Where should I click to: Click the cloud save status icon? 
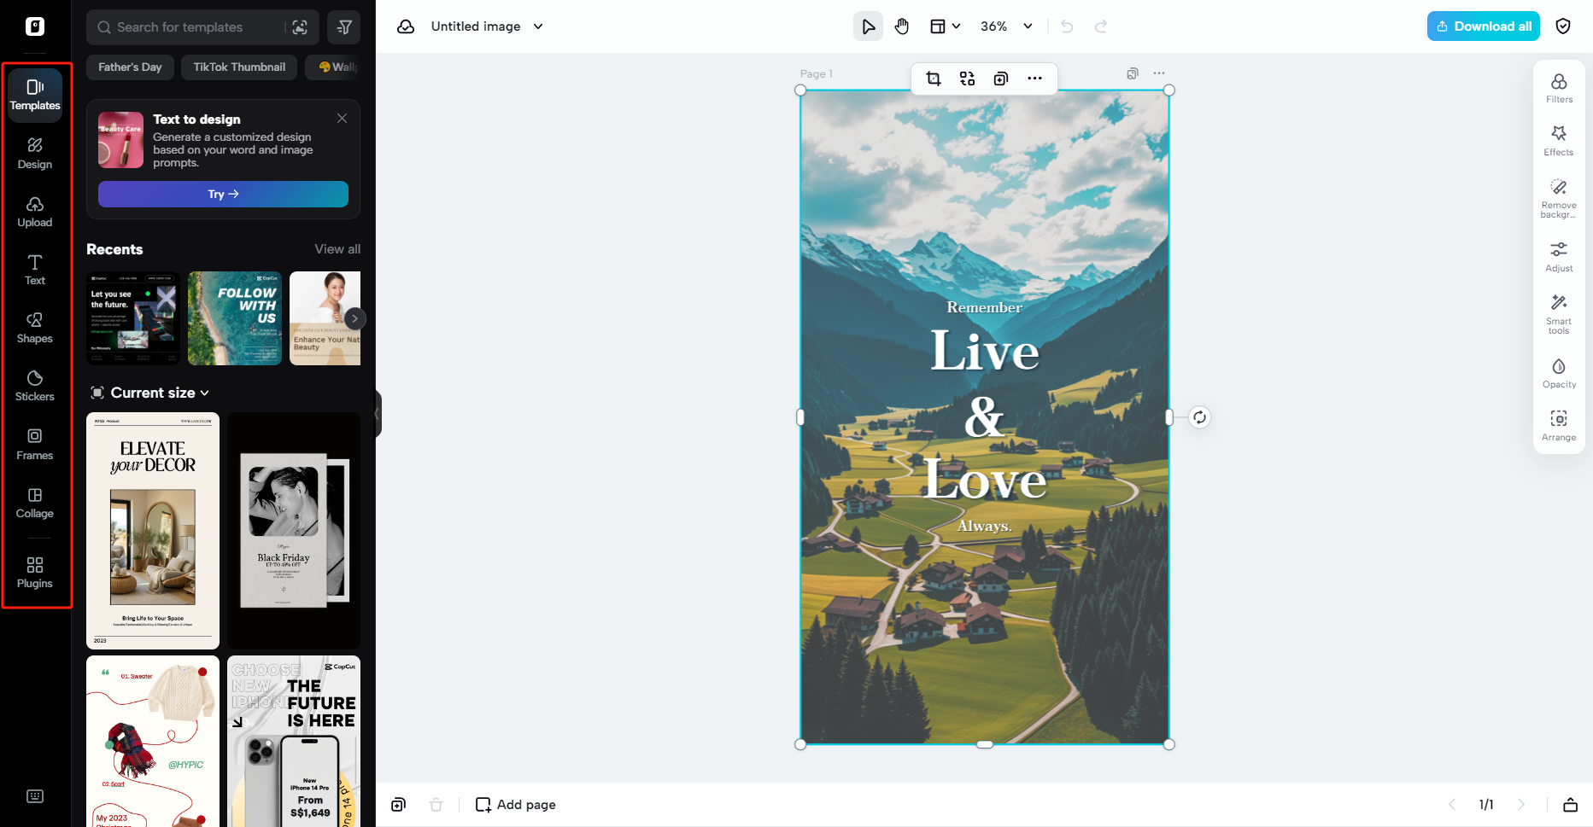pyautogui.click(x=406, y=26)
